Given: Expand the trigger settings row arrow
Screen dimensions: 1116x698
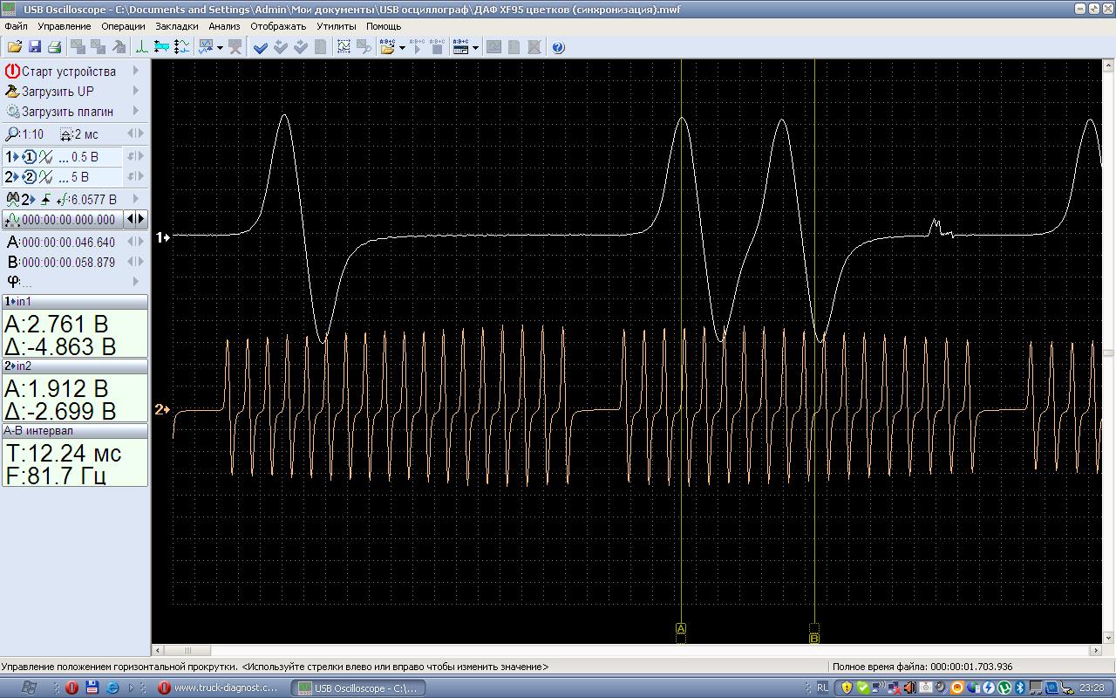Looking at the screenshot, I should point(136,199).
